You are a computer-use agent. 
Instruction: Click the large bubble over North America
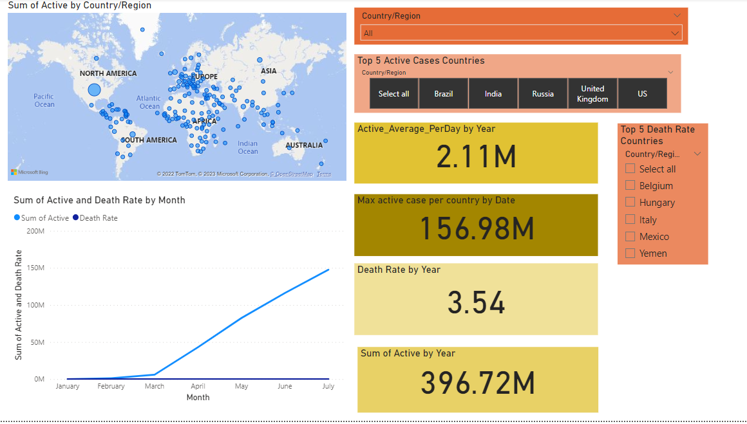pos(93,90)
